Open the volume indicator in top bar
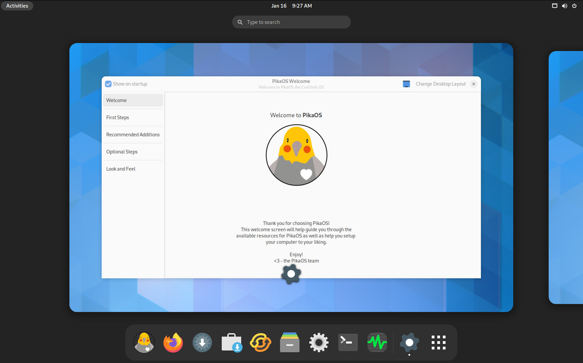The height and width of the screenshot is (363, 583). 565,6
